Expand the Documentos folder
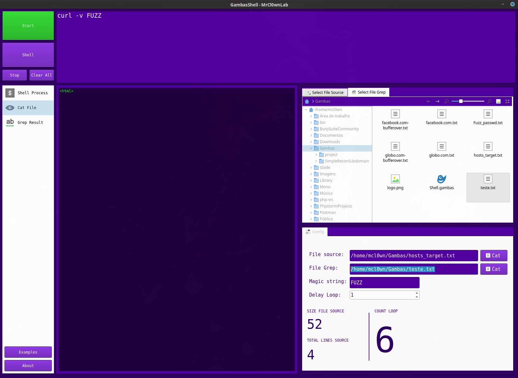Viewport: 518px width, 378px height. point(311,135)
